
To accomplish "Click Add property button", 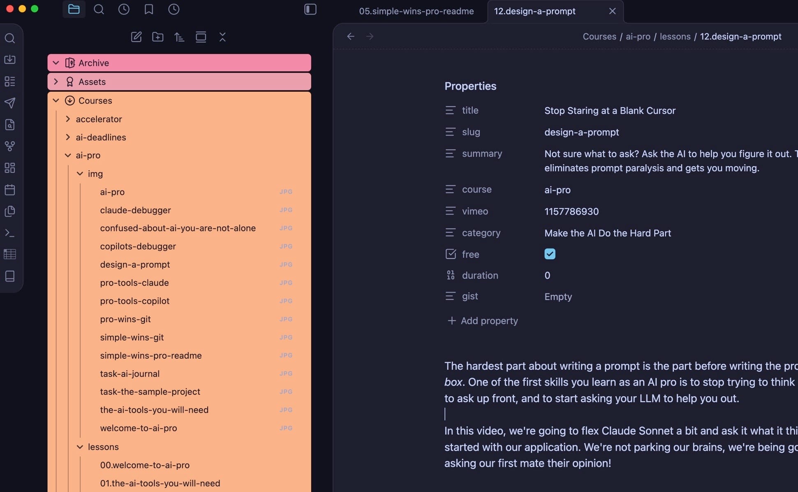I will 483,320.
